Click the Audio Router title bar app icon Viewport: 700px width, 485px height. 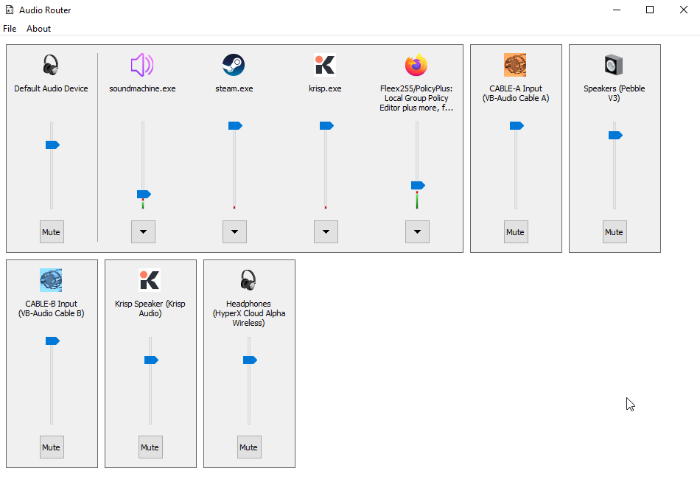[10, 10]
